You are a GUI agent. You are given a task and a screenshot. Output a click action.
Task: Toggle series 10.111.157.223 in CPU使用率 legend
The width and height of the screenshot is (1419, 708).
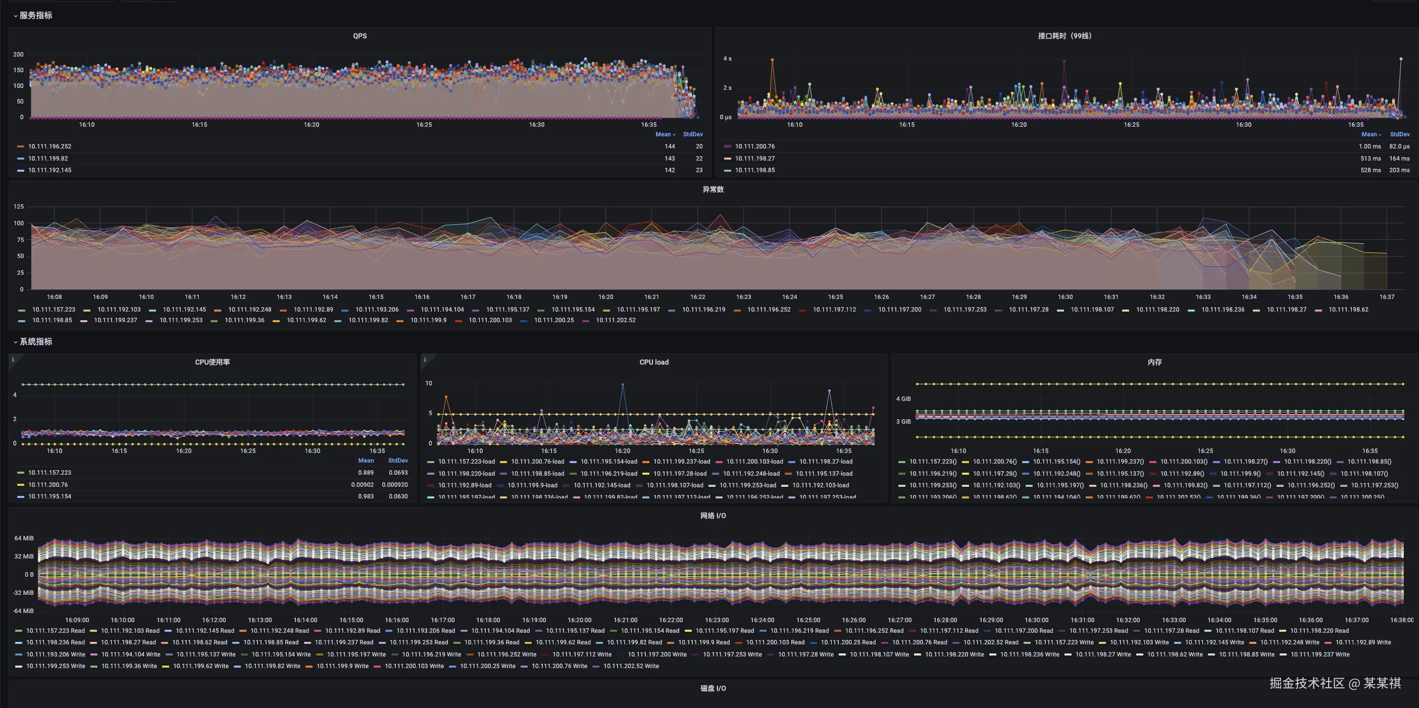click(49, 473)
